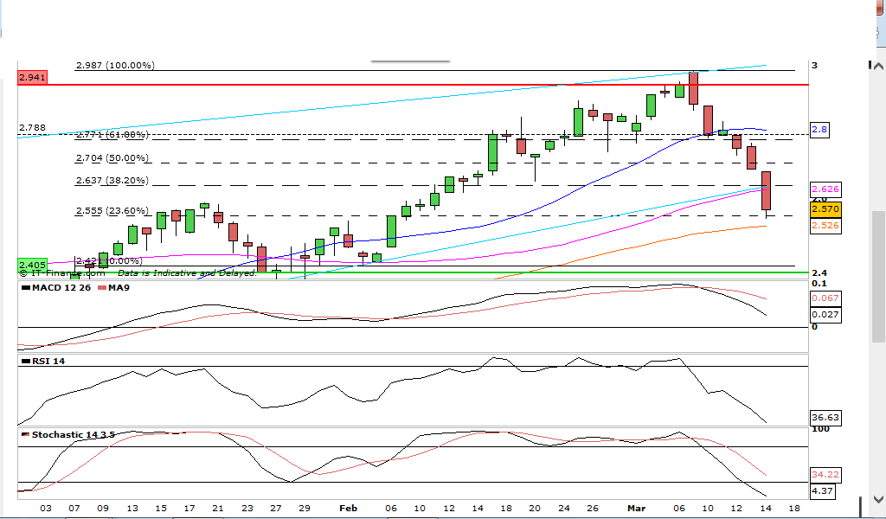Screen dimensions: 886x519
Task: Click the MACD 0.027 value box
Action: pos(825,315)
